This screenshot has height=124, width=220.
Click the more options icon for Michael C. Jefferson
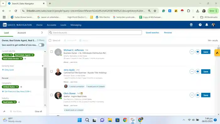192,52
